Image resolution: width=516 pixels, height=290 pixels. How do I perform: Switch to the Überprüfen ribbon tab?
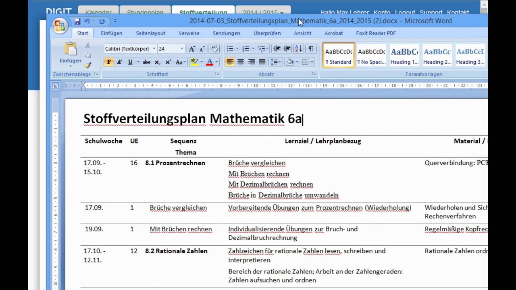pyautogui.click(x=267, y=33)
